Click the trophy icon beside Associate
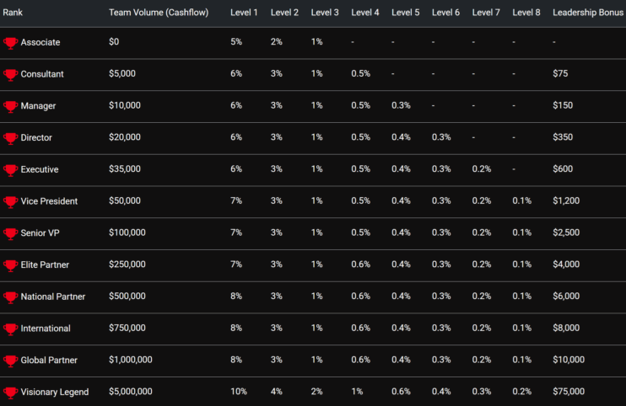 [x=10, y=43]
